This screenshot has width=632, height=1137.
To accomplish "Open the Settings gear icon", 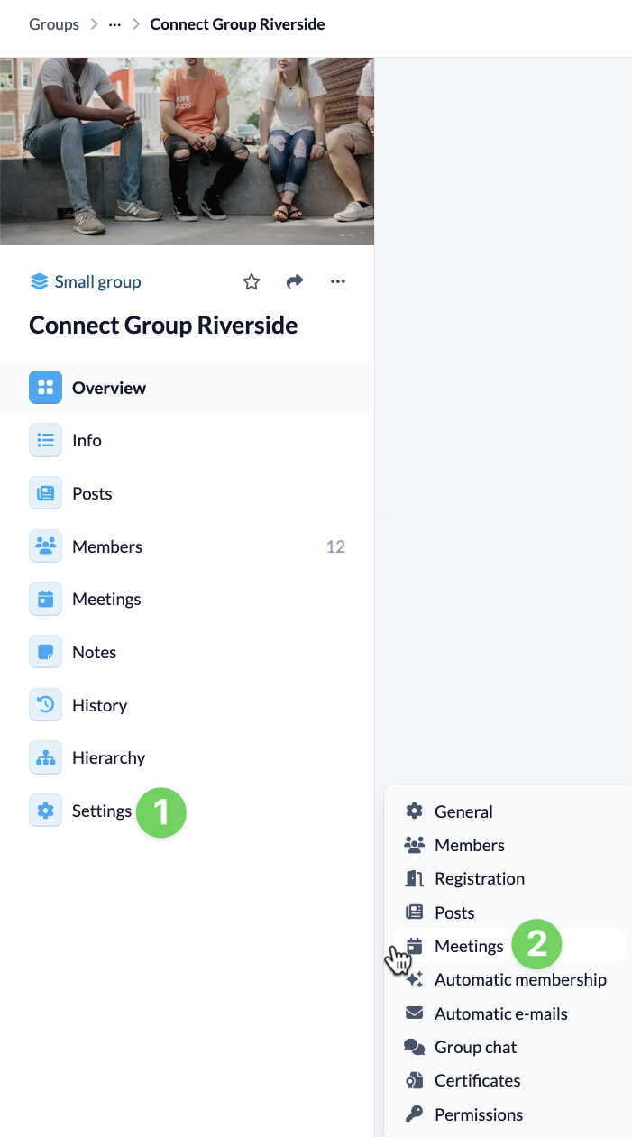I will pyautogui.click(x=45, y=811).
